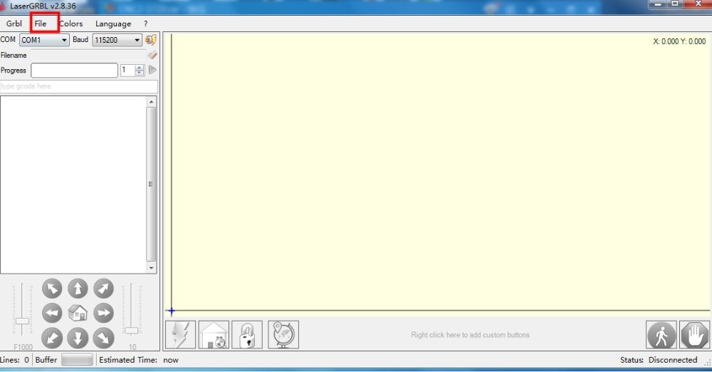The width and height of the screenshot is (712, 372).
Task: Click the hand feed hold button
Action: (694, 335)
